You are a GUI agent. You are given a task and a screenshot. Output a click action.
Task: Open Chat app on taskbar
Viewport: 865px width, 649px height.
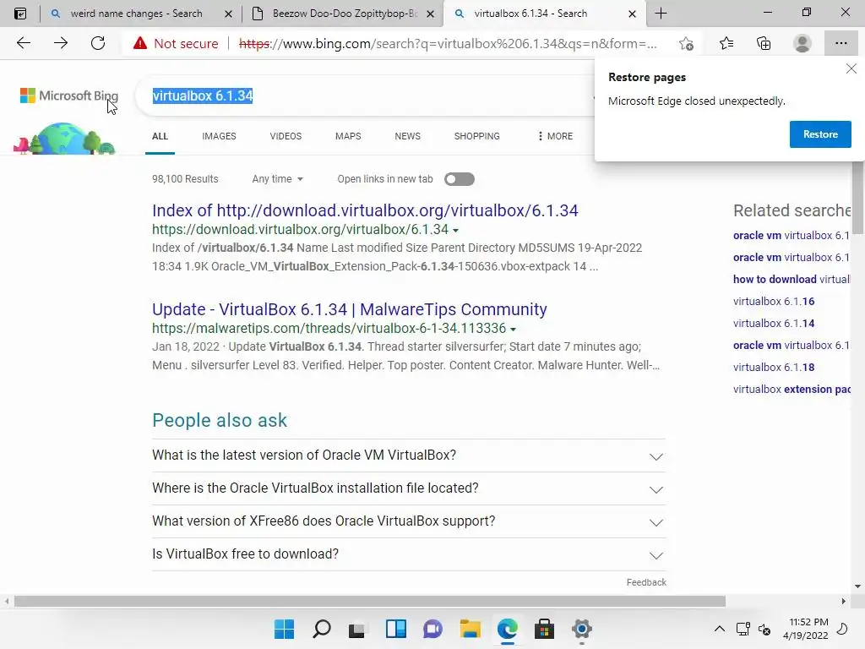pos(432,629)
